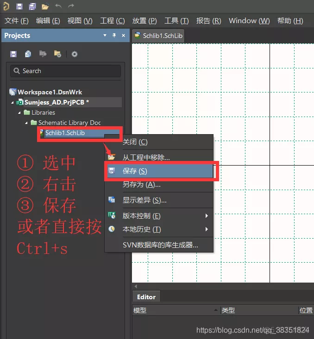Sort by the 类型 column header
This screenshot has height=339, width=314.
click(259, 310)
